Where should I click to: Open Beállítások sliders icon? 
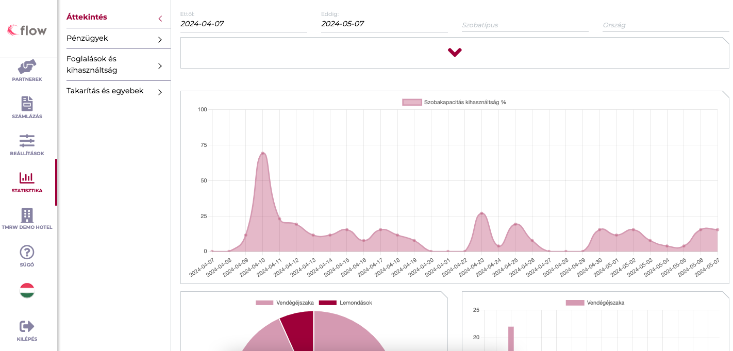(x=27, y=140)
